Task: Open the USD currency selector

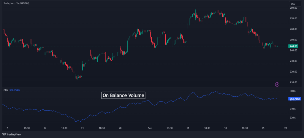Action: tap(293, 4)
